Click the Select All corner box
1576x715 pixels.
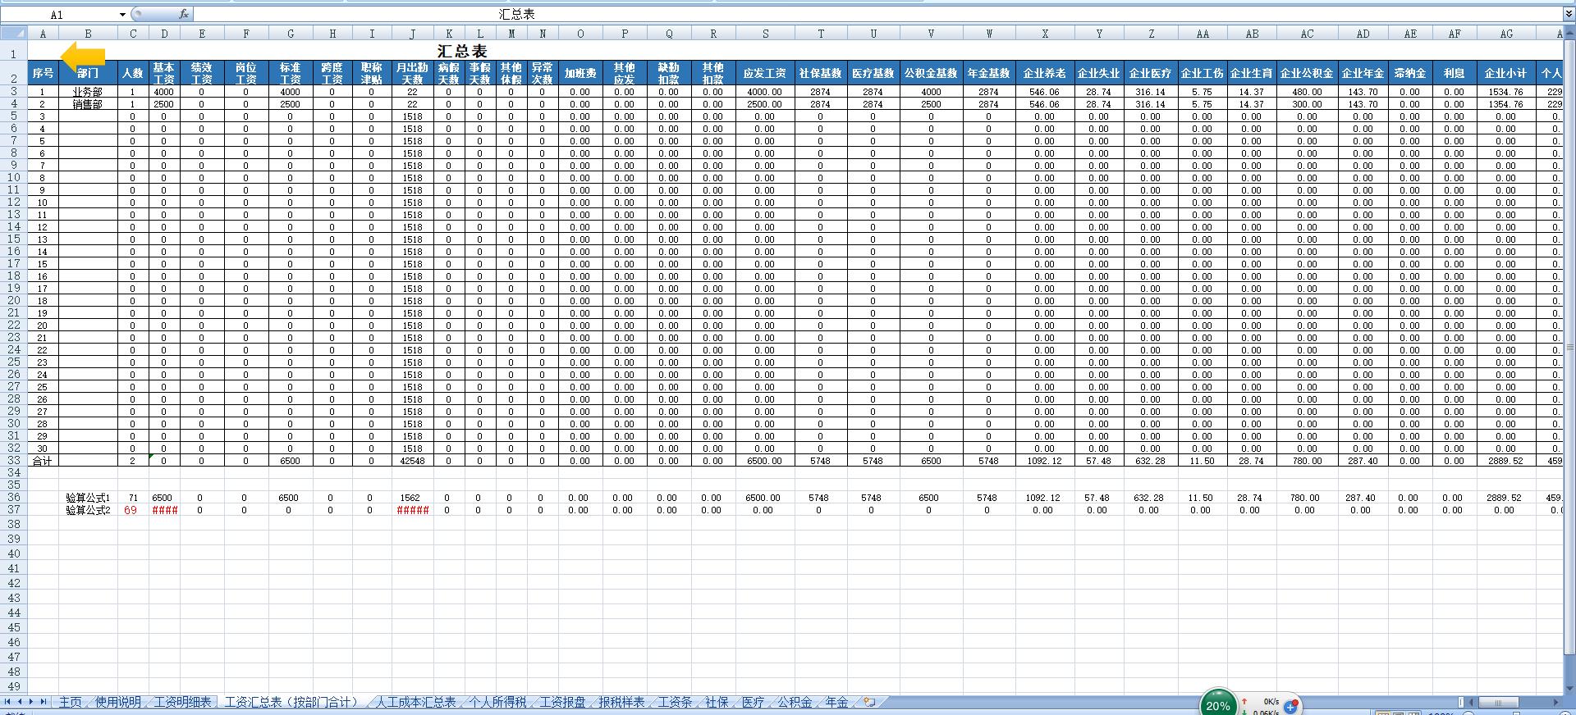coord(14,34)
